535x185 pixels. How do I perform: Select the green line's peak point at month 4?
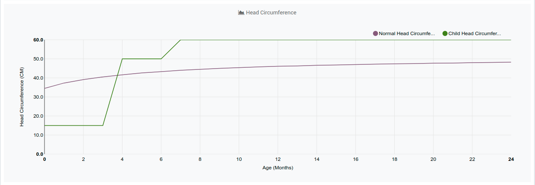[123, 59]
